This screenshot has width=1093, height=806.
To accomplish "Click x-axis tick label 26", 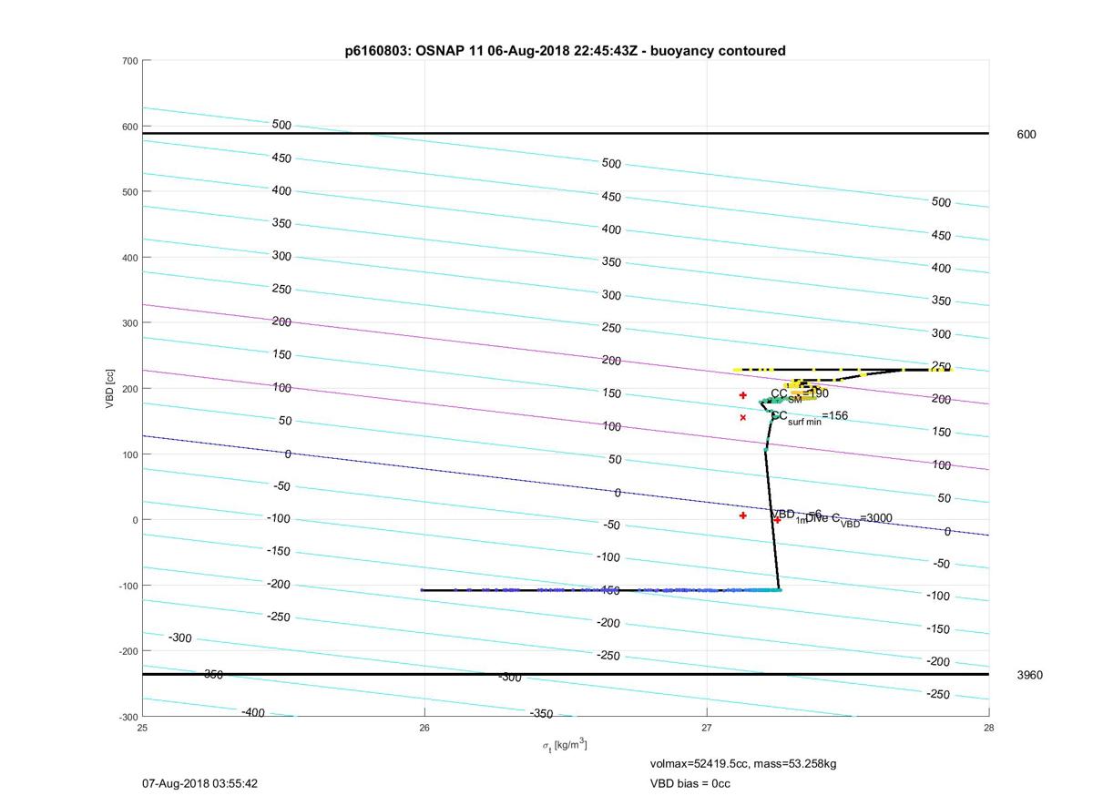I will [x=424, y=728].
